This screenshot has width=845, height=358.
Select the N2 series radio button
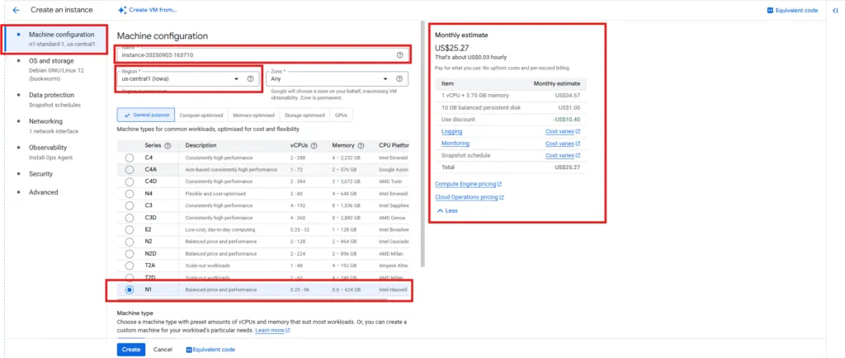pos(130,241)
